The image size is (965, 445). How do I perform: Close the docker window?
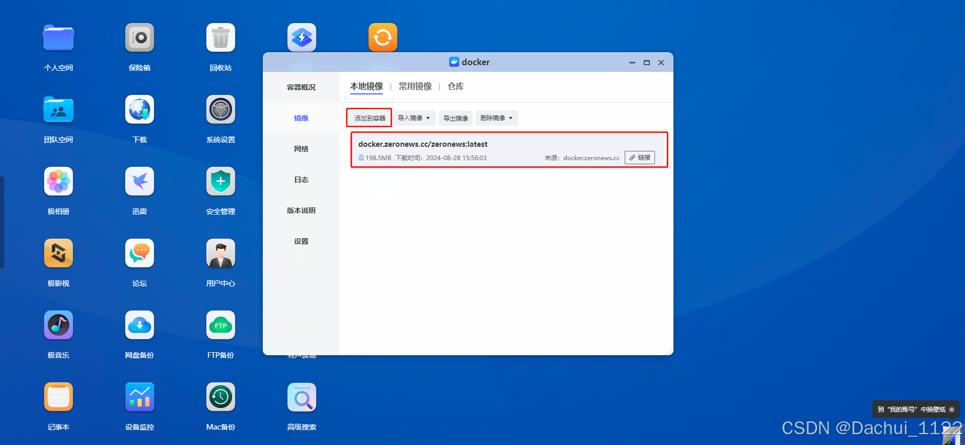point(661,63)
